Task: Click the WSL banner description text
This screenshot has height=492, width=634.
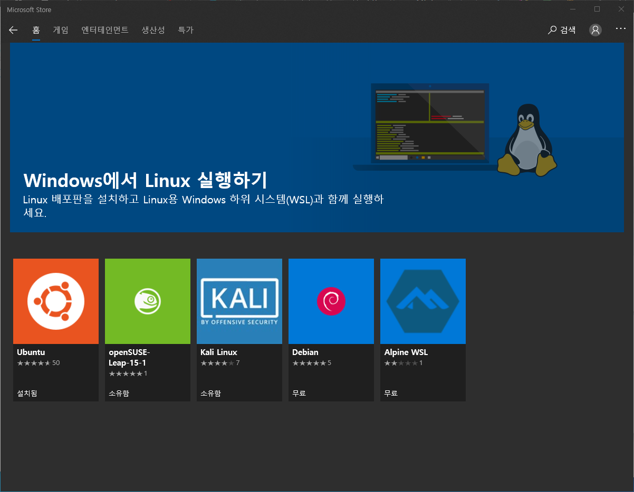Action: [204, 206]
